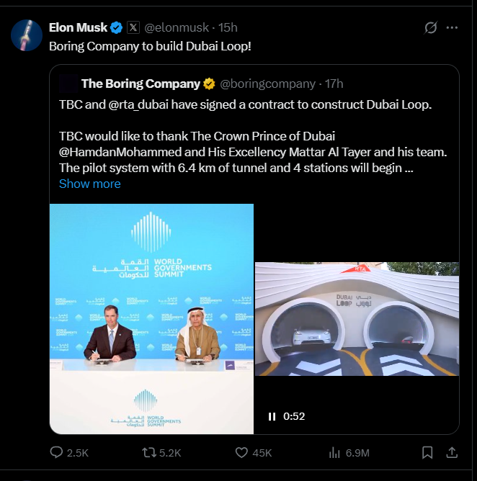The width and height of the screenshot is (477, 481).
Task: Click the reply comment icon
Action: pos(57,452)
